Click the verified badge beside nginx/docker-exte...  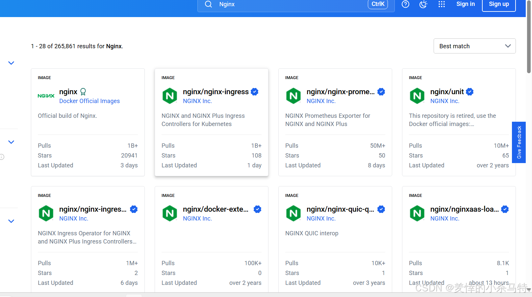tap(258, 209)
